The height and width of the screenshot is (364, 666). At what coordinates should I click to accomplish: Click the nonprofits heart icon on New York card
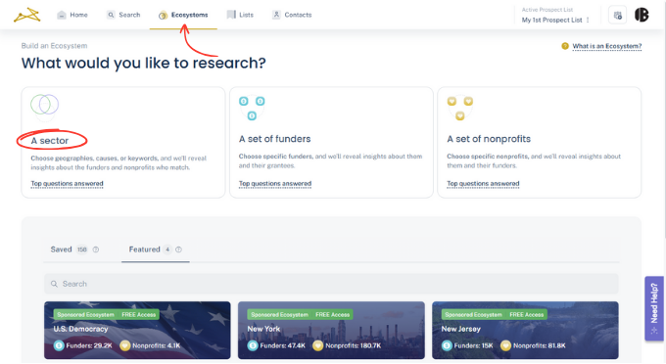pos(317,345)
